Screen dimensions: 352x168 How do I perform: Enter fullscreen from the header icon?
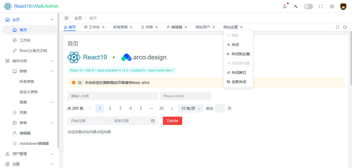pos(321,6)
